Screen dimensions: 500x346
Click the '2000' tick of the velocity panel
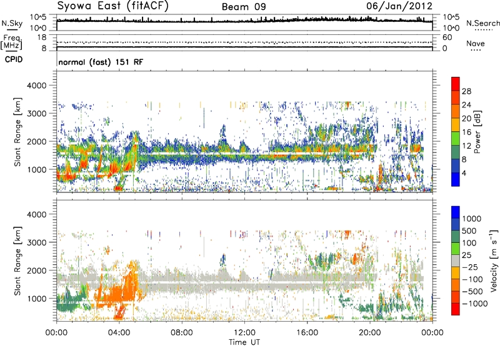(37, 270)
